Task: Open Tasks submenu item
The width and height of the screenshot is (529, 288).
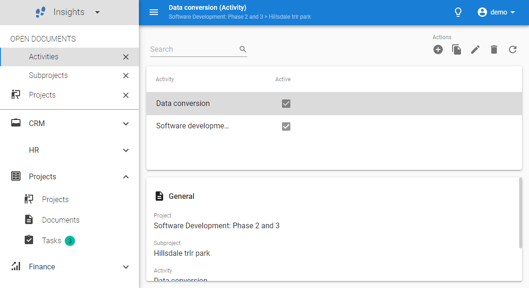Action: [51, 240]
